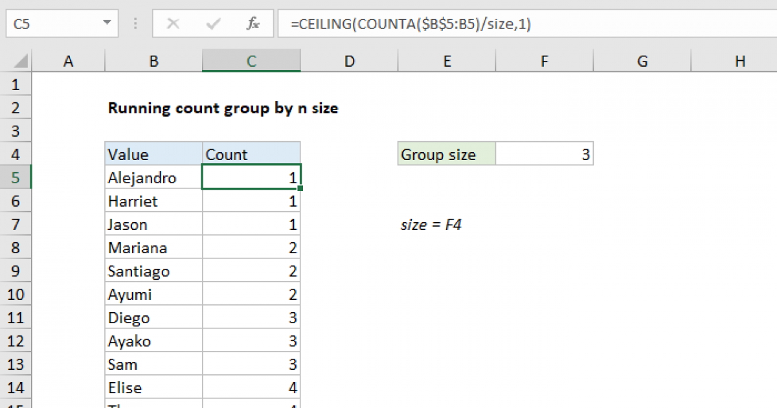Click the vertical ellipsis beside the Name Box
Image resolution: width=777 pixels, height=408 pixels.
click(135, 23)
